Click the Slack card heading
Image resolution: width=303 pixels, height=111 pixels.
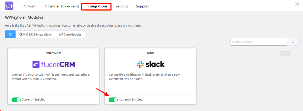click(151, 53)
